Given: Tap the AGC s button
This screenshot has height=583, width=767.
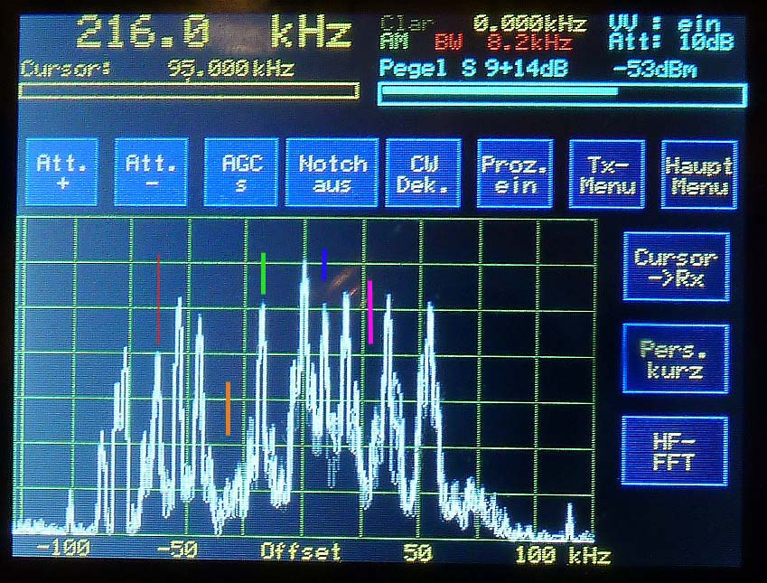Looking at the screenshot, I should [241, 173].
